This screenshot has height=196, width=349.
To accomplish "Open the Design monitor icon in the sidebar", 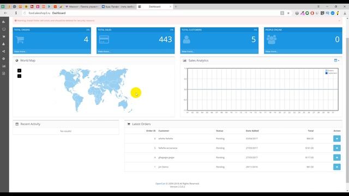I will pos(4,29).
